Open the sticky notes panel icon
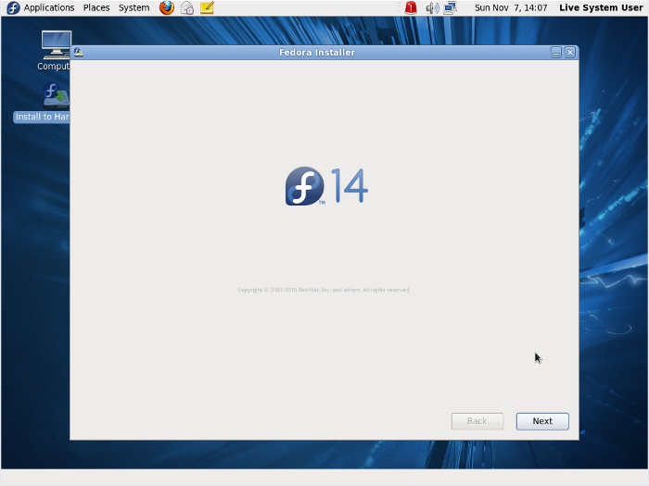 click(207, 7)
